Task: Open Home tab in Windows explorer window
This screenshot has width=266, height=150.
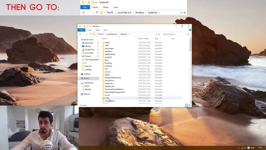Action: coord(89,30)
